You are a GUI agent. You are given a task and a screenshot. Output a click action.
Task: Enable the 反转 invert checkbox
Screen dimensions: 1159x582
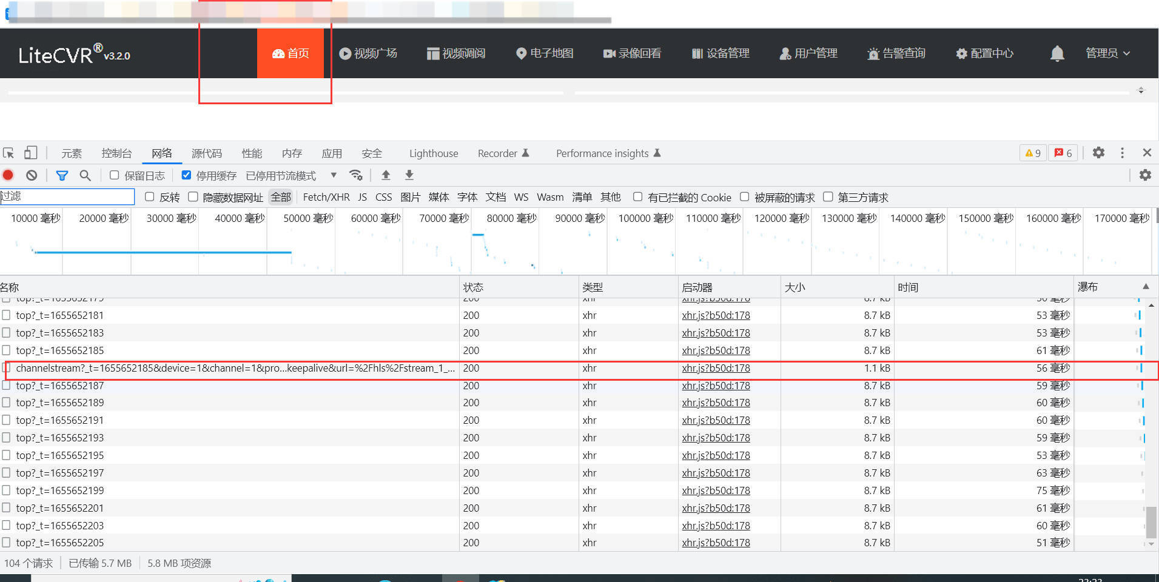pyautogui.click(x=149, y=197)
